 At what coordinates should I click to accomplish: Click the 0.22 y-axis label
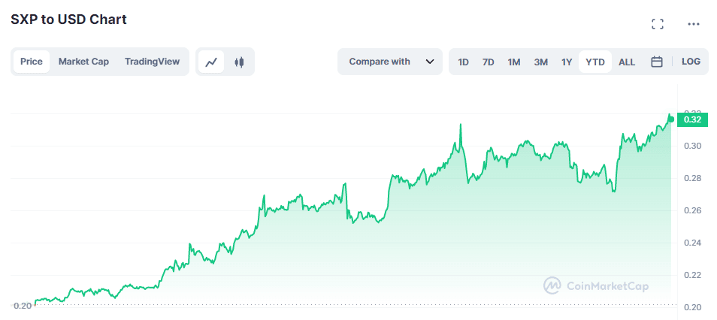point(692,275)
